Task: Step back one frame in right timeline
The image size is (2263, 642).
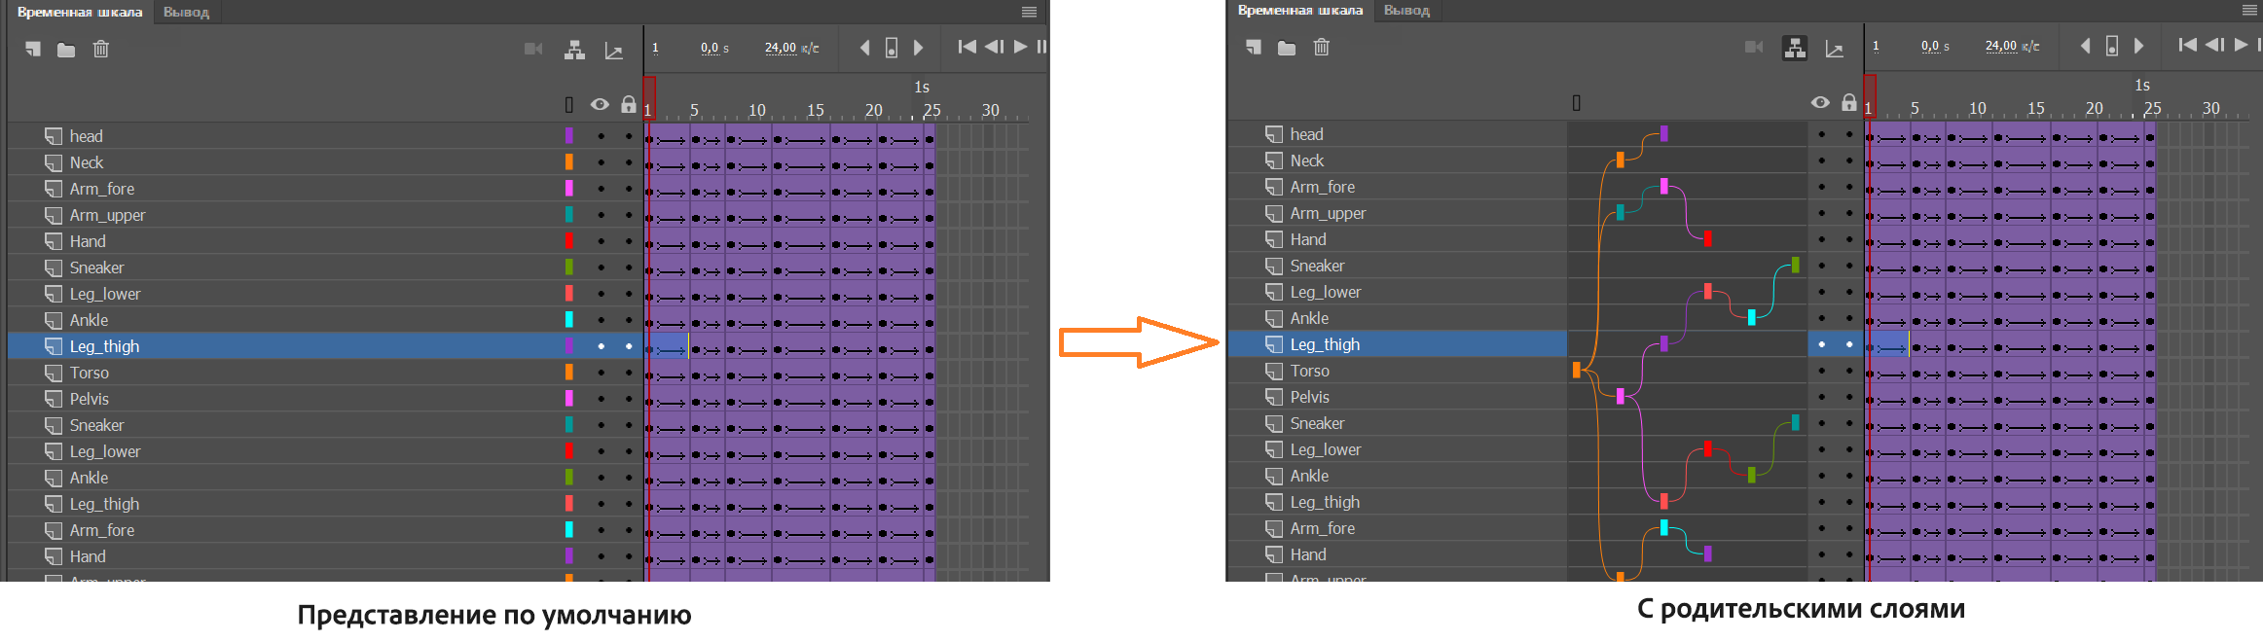Action: pyautogui.click(x=2214, y=45)
